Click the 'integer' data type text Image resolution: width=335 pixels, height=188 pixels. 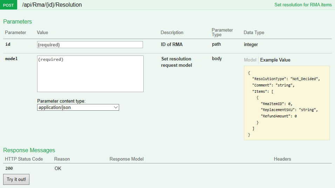pos(251,44)
